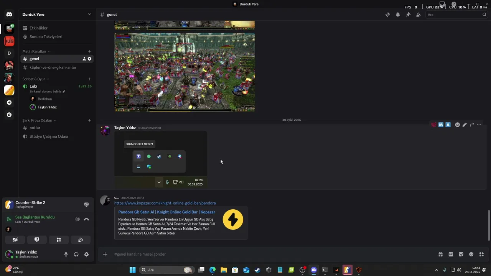Edit the message with pencil icon
This screenshot has height=276, width=491.
[x=465, y=125]
